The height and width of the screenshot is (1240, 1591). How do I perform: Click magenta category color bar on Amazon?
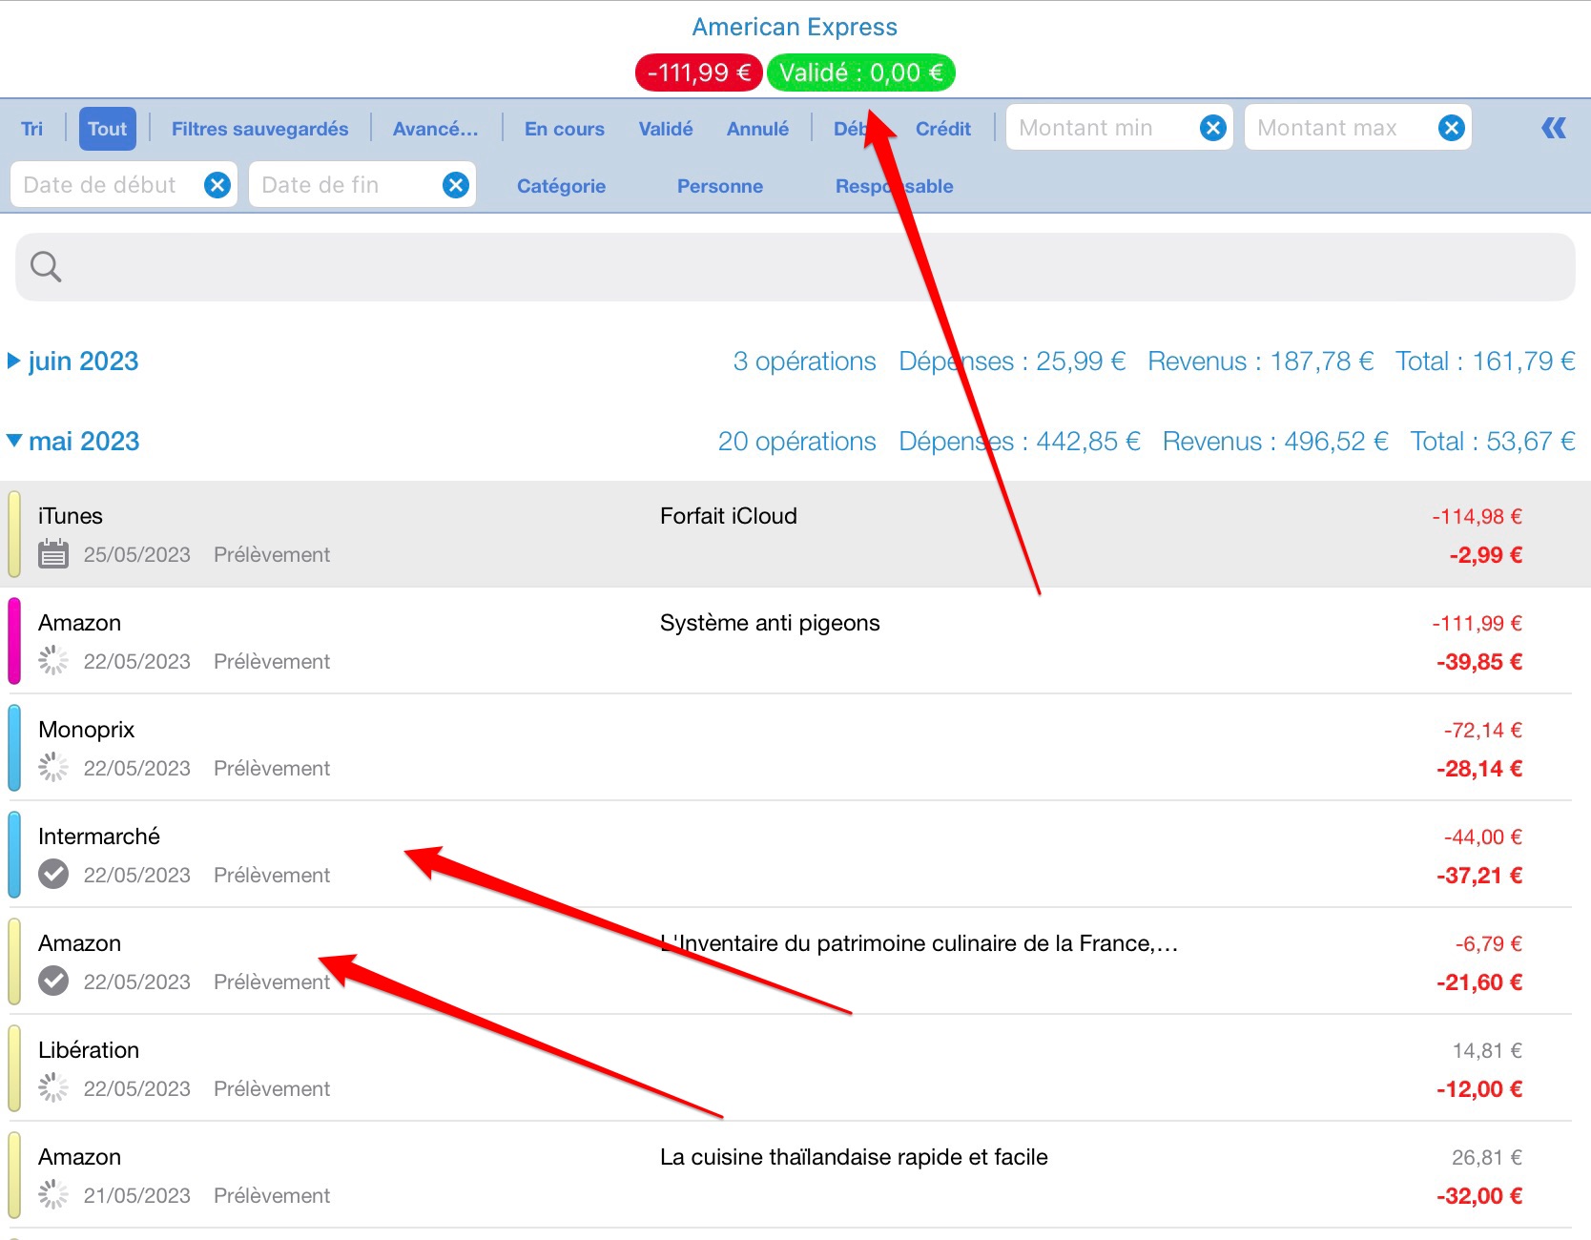pos(14,641)
